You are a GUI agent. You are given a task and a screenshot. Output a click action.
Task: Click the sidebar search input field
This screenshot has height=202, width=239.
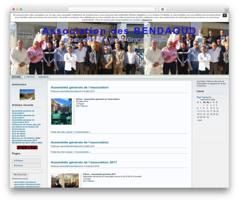pos(27,171)
